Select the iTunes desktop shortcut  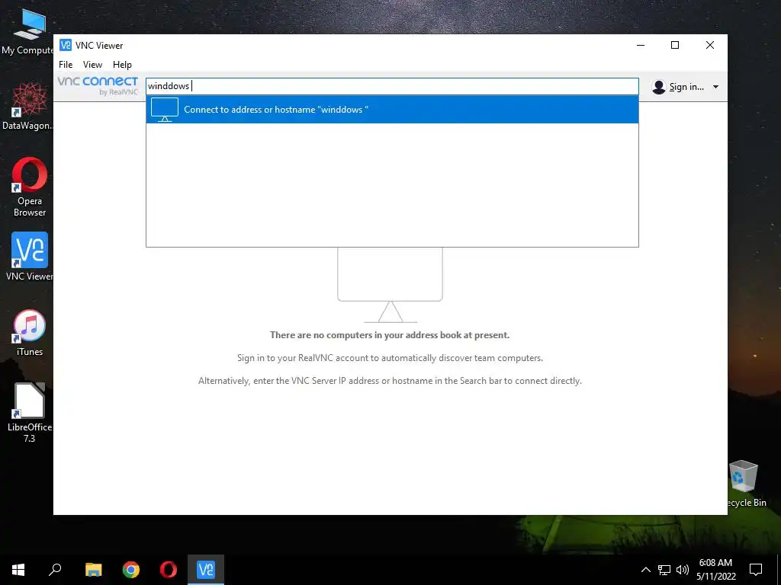[30, 333]
